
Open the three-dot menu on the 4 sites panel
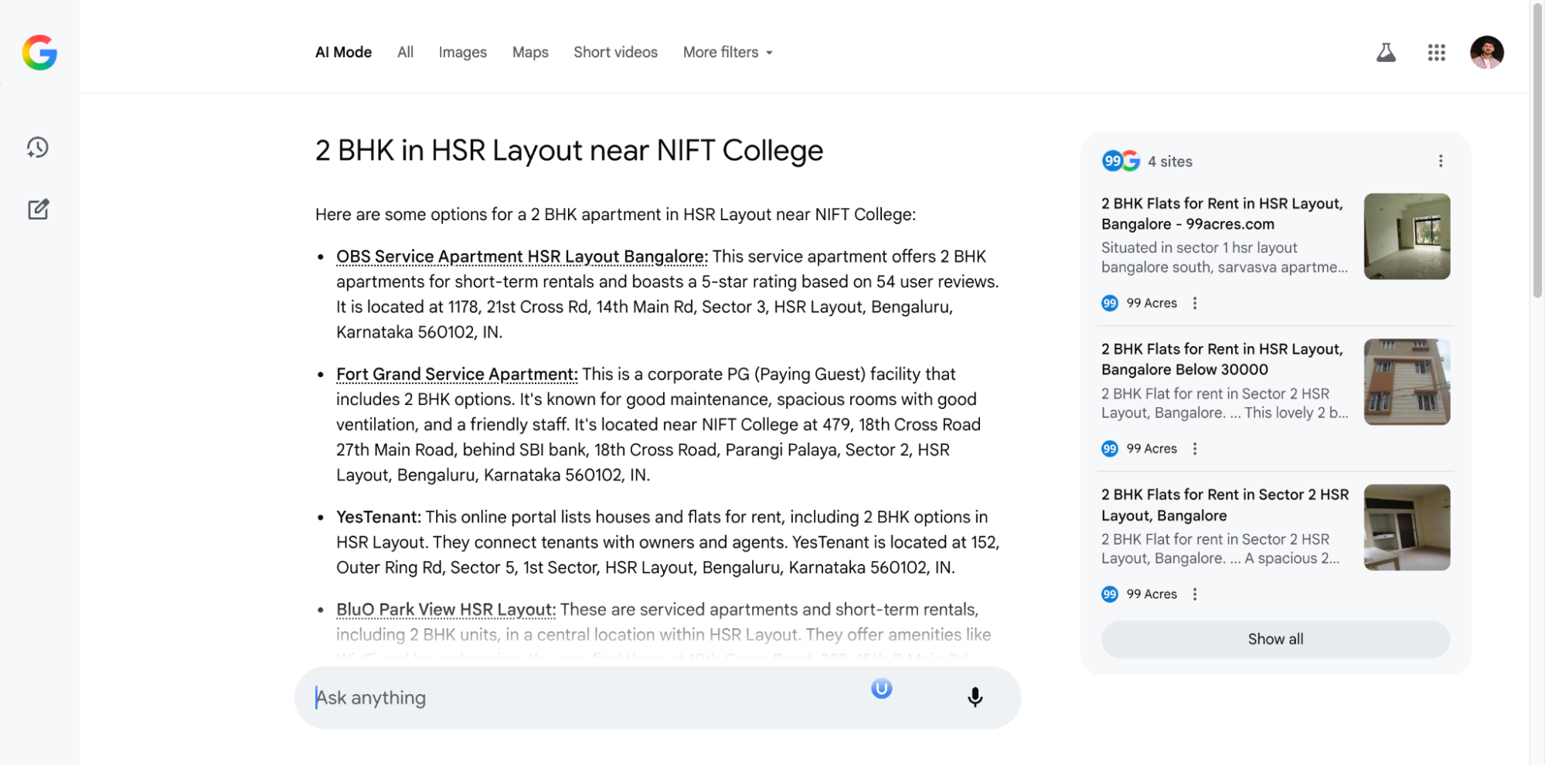(1440, 161)
